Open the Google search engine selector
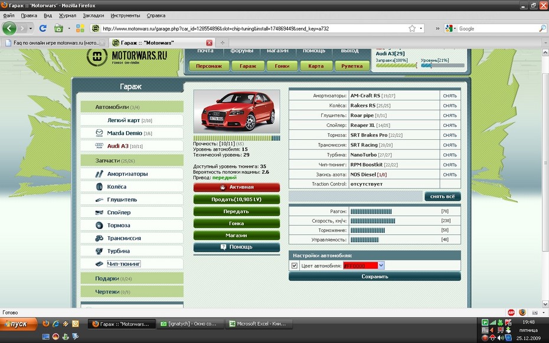Viewport: 549px width, 343px height. (450, 28)
